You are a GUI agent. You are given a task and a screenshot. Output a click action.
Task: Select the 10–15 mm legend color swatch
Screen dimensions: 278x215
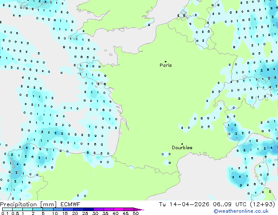click(58, 209)
